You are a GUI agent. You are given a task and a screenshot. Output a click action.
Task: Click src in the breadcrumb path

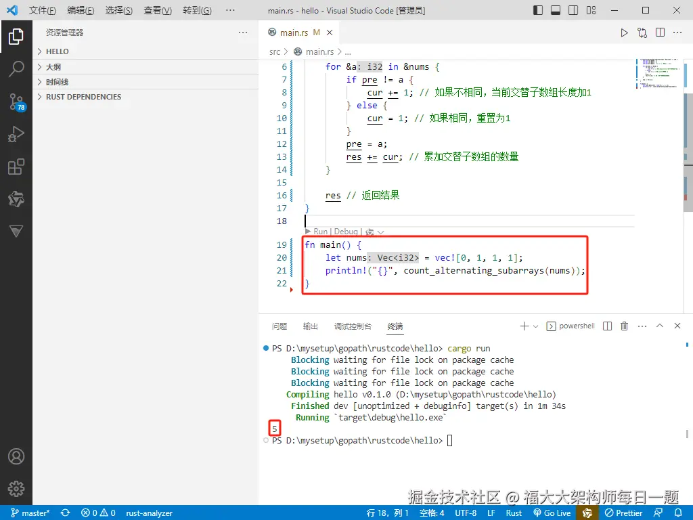pyautogui.click(x=275, y=51)
